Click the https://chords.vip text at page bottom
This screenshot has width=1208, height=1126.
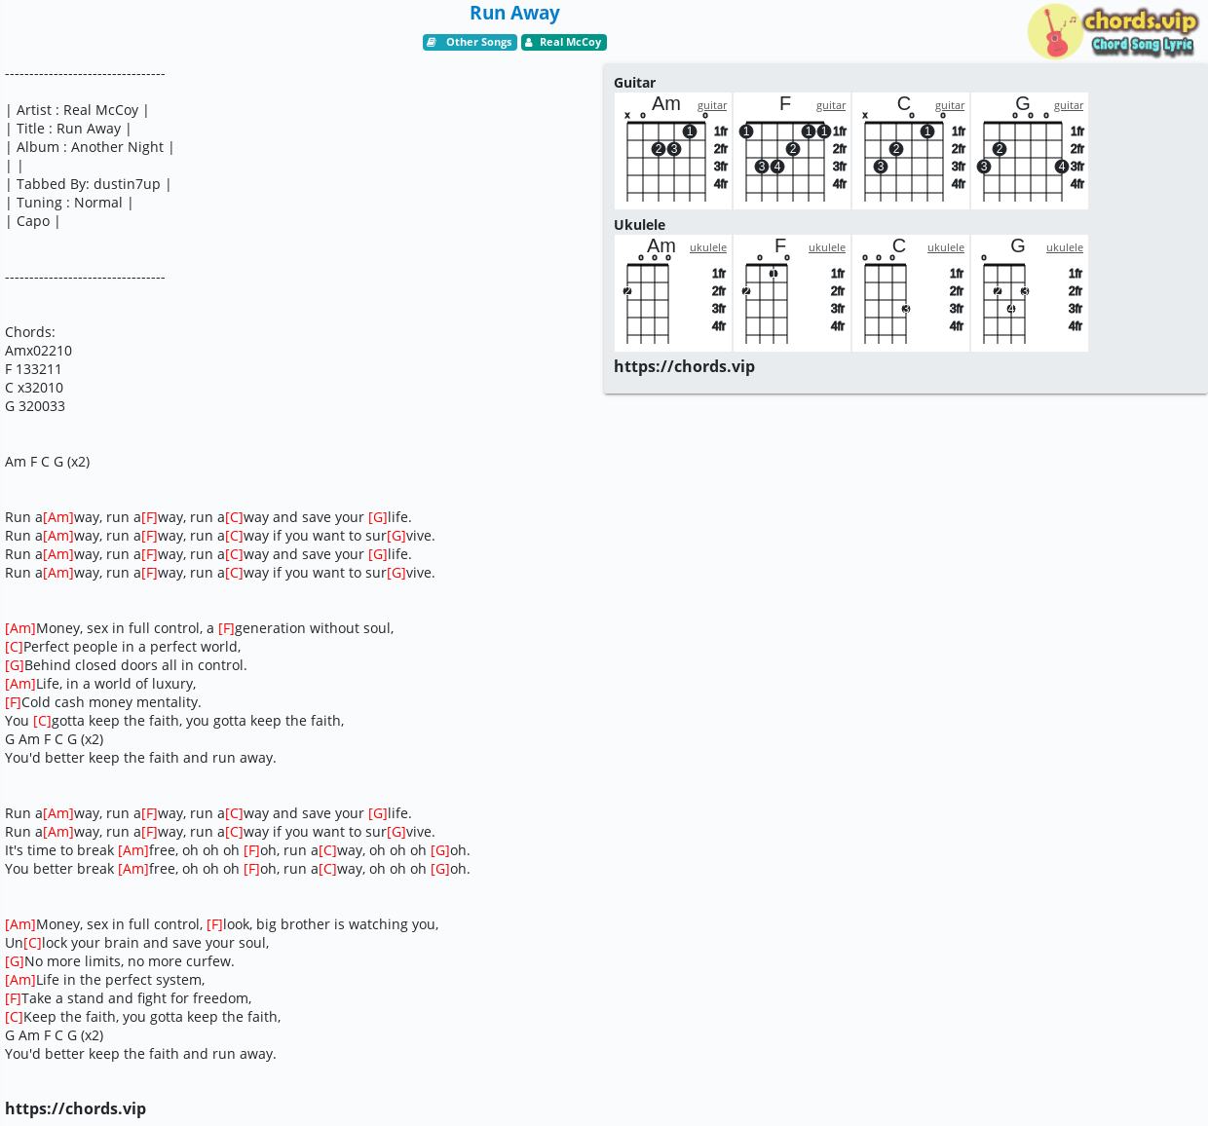click(x=75, y=1108)
